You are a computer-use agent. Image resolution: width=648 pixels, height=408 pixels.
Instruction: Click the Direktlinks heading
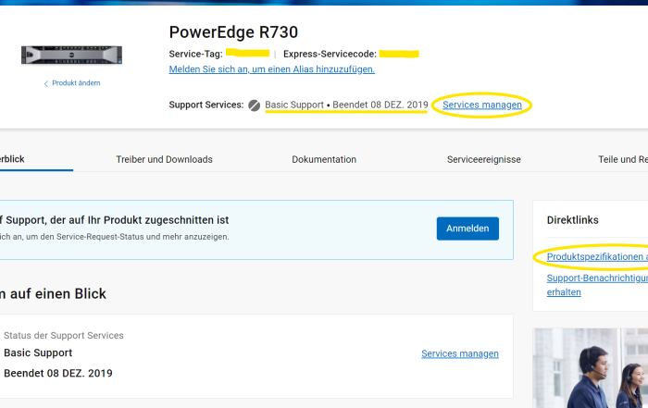572,220
